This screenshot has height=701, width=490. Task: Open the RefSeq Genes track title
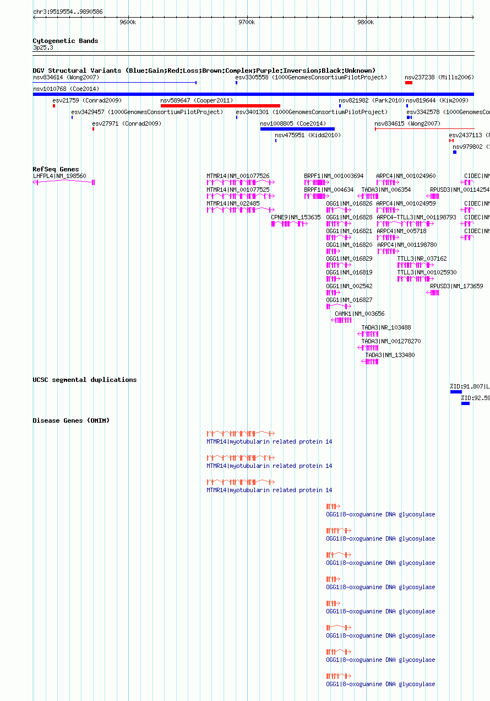coord(56,169)
